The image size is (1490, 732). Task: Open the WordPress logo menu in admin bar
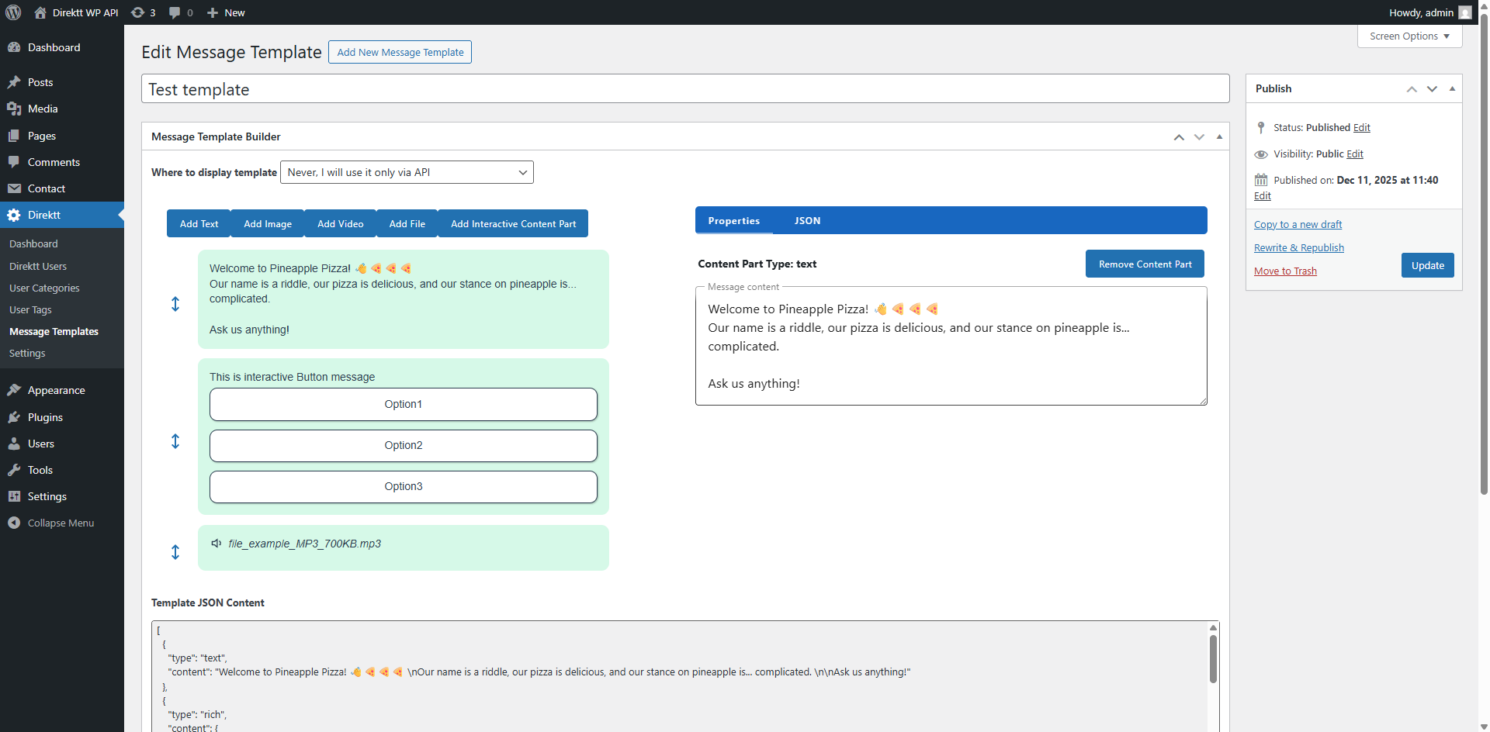pyautogui.click(x=12, y=12)
